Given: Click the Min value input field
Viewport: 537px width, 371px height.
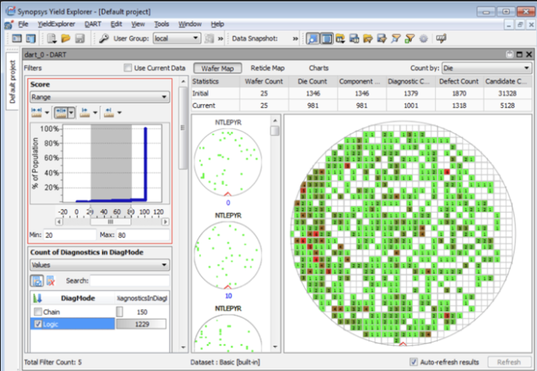Looking at the screenshot, I should tap(70, 235).
